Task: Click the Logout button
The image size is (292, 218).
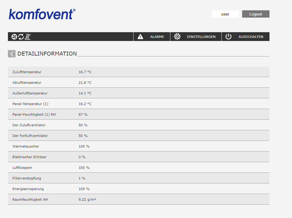Action: 256,14
